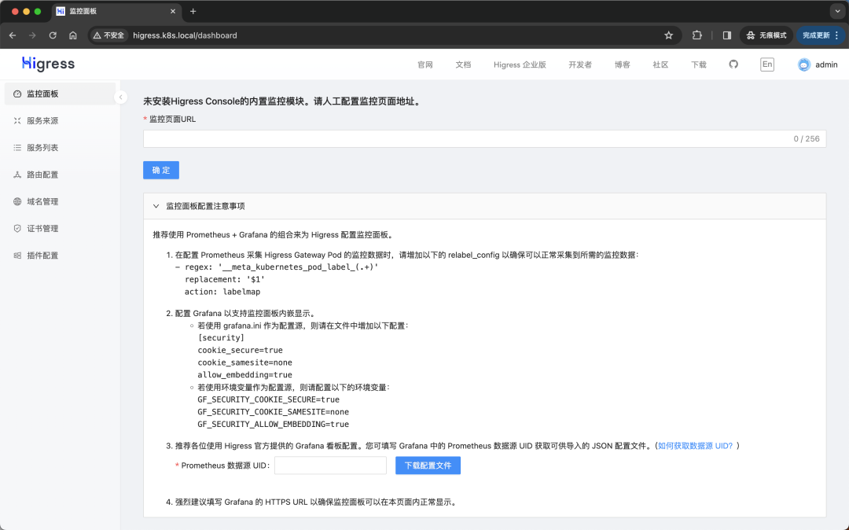Click the 路由配置 routing icon

17,175
